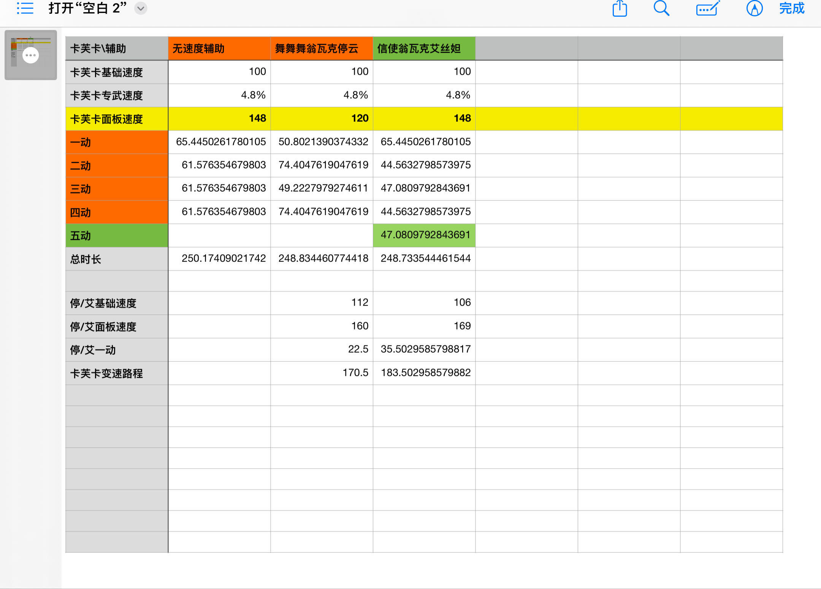Activate the markup pen circle icon

click(754, 8)
